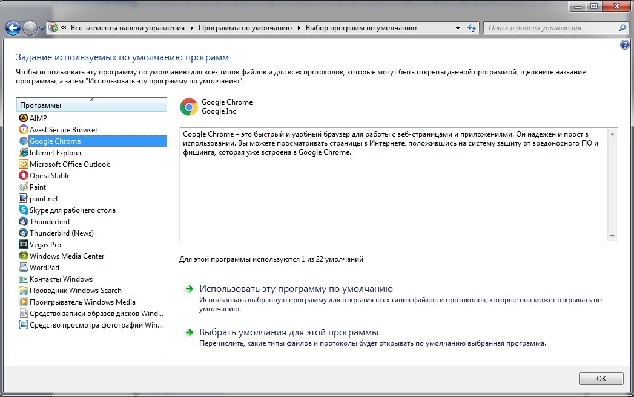
Task: Click the Проводник Windows Search icon
Action: click(x=24, y=291)
